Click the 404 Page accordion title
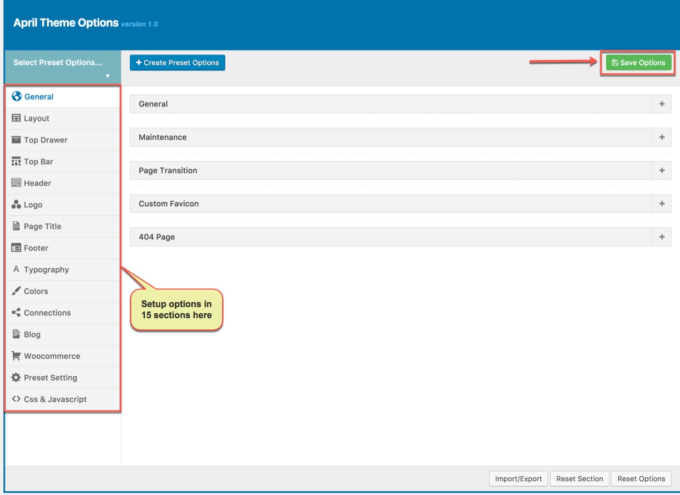 click(x=157, y=237)
